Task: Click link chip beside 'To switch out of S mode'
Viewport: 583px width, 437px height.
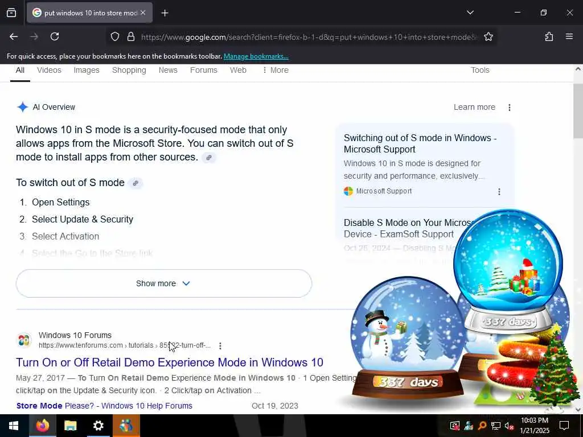Action: pos(136,183)
